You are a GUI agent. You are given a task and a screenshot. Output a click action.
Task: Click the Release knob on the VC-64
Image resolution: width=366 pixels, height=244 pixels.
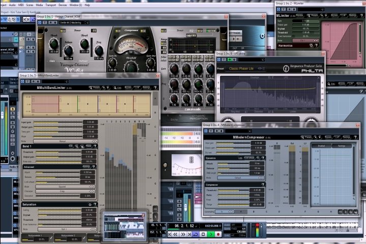[x=69, y=51]
